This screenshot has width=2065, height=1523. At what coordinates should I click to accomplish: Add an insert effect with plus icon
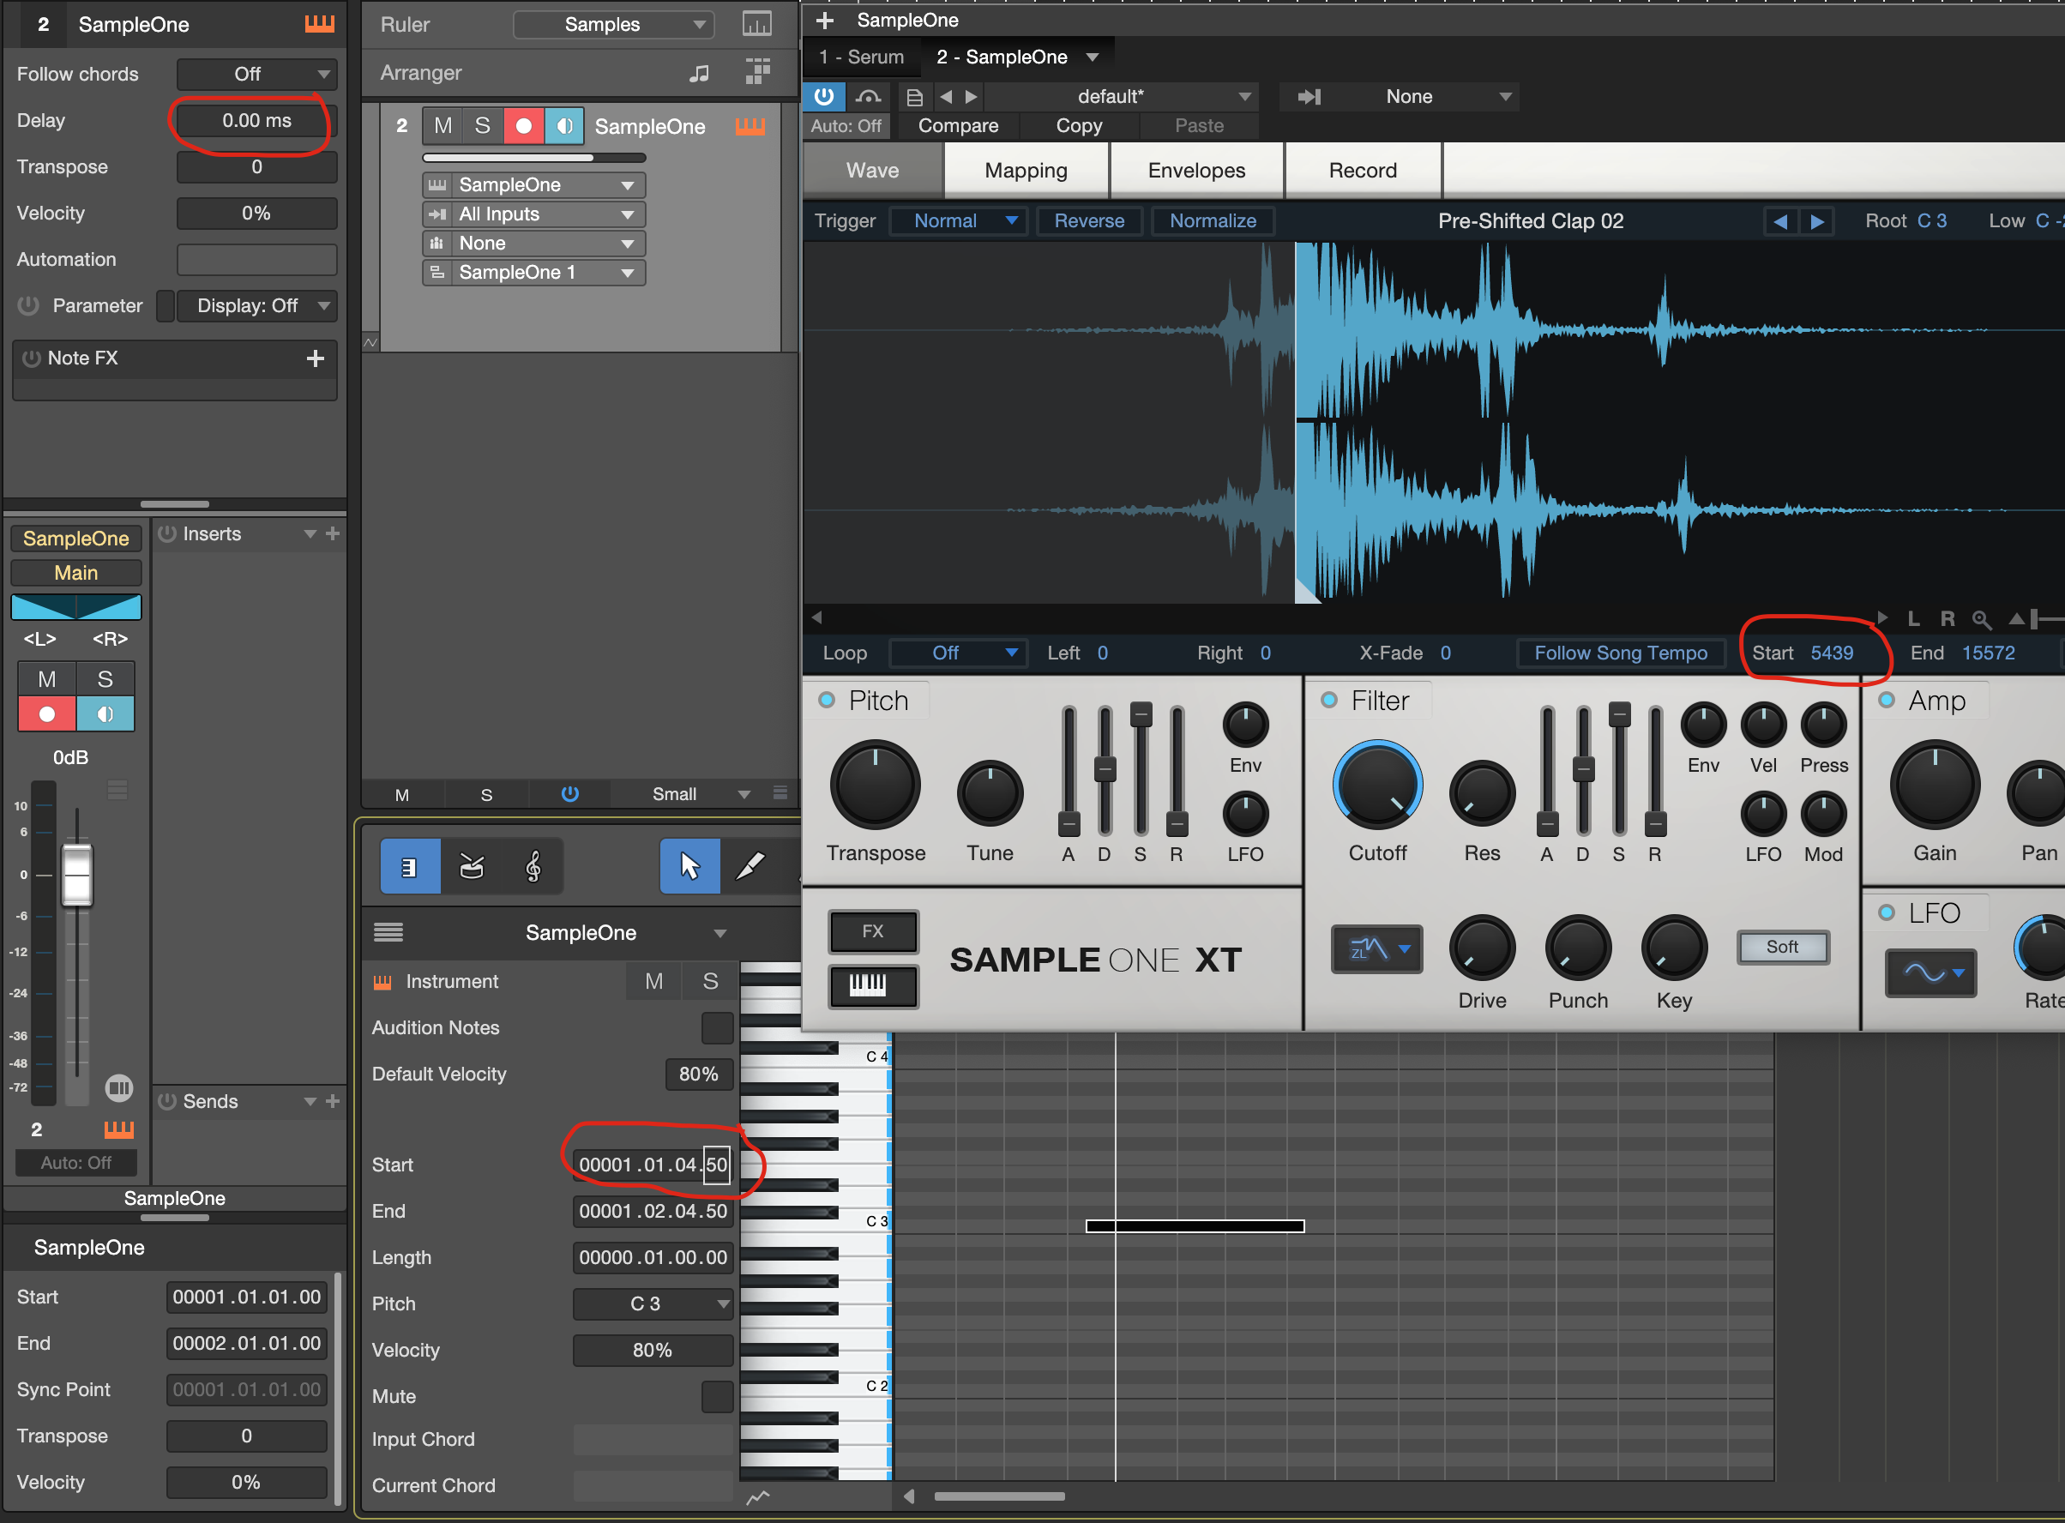point(333,533)
